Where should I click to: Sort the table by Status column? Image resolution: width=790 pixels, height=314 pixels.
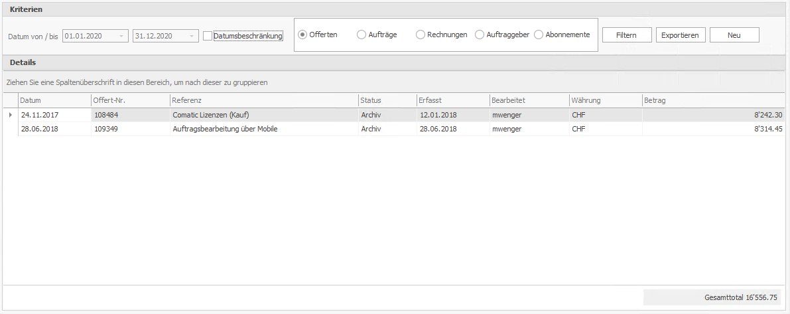386,100
